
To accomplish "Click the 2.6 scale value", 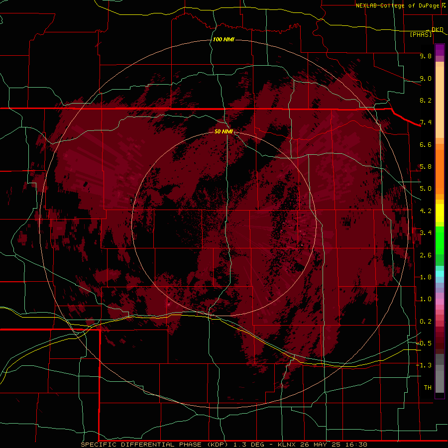I will 426,255.
